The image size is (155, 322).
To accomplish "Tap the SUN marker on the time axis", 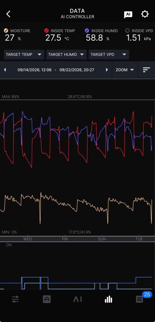I will pyautogui.click(x=102, y=239).
